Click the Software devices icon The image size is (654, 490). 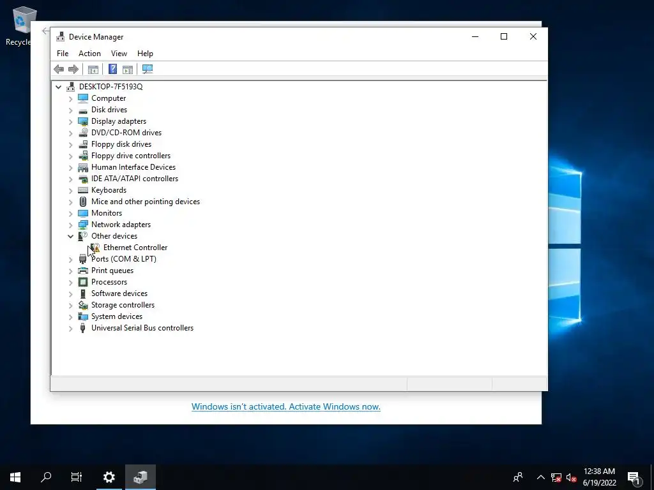tap(83, 293)
